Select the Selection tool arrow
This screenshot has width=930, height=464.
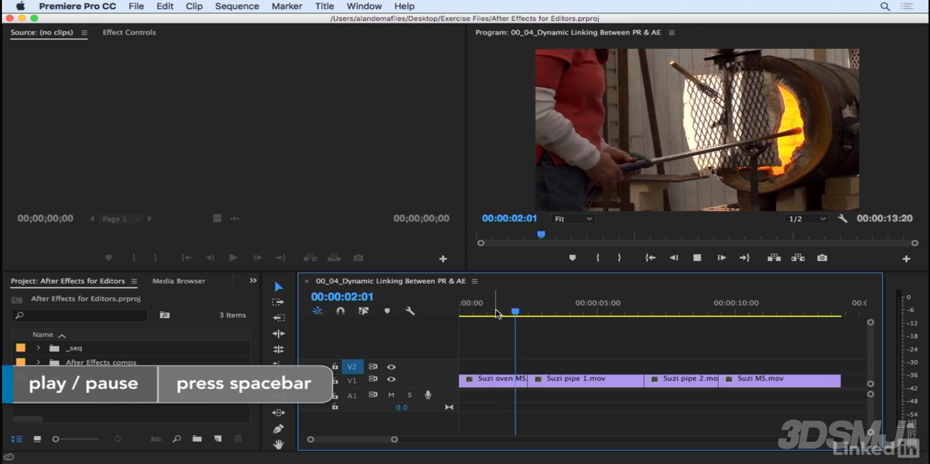[x=278, y=287]
